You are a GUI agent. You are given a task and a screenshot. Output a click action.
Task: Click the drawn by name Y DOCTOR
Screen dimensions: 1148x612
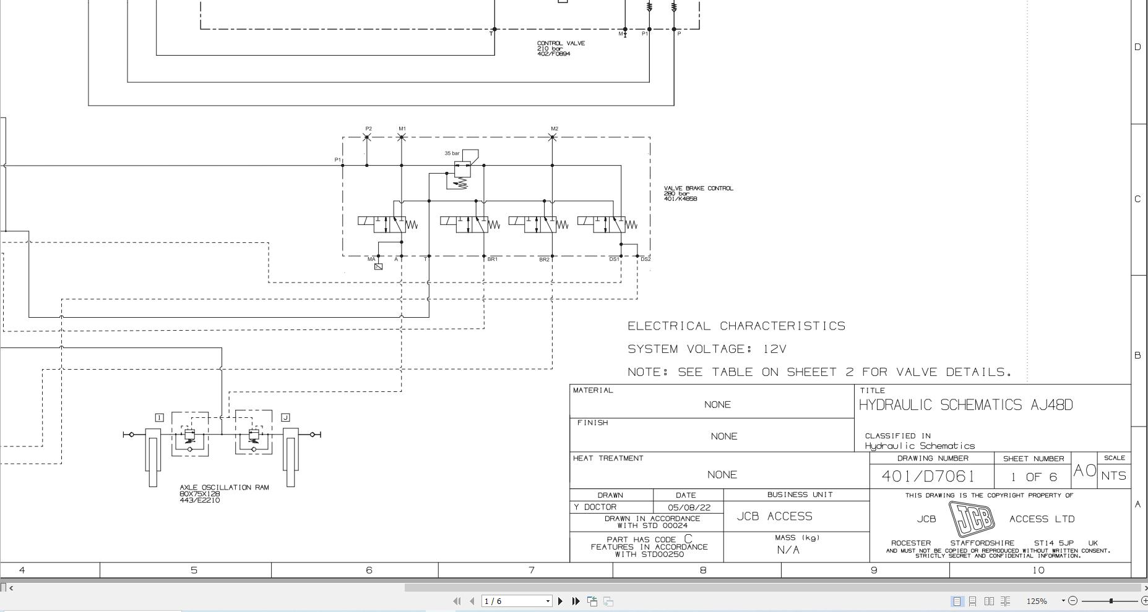[x=595, y=507]
